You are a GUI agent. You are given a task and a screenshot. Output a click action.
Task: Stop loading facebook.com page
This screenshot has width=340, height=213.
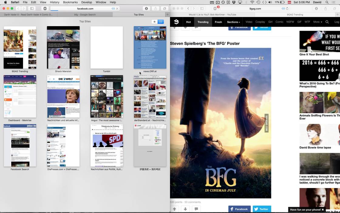(117, 9)
